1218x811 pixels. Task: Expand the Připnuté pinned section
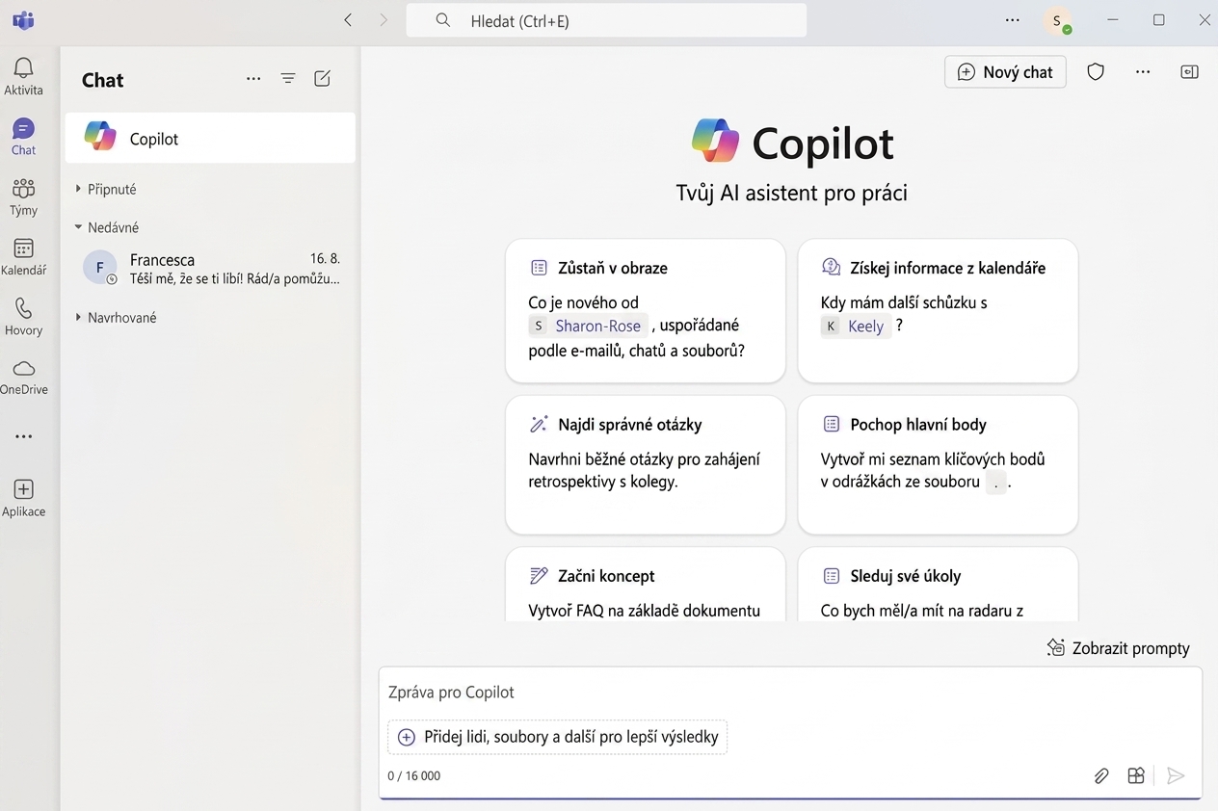107,190
